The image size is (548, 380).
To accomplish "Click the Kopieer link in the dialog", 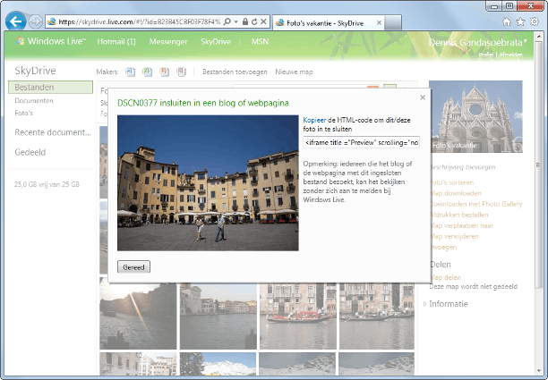I will click(314, 120).
